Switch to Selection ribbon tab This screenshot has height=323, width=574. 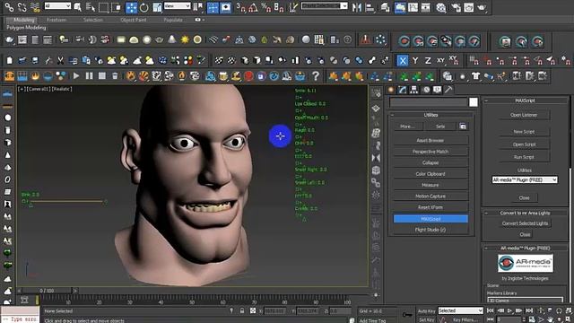[92, 20]
